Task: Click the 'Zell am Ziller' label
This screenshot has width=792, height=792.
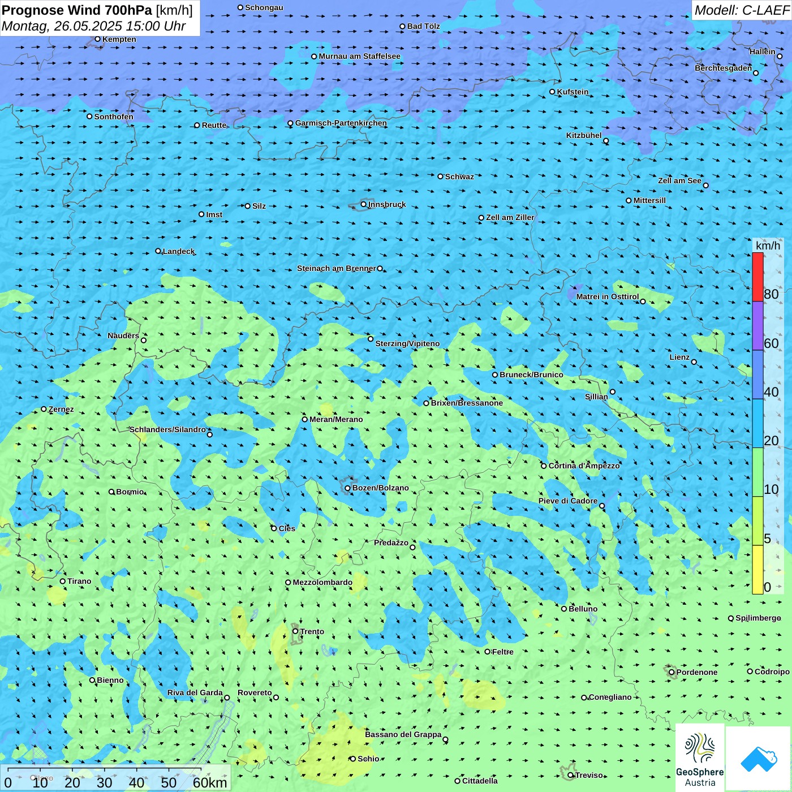Action: [x=510, y=217]
